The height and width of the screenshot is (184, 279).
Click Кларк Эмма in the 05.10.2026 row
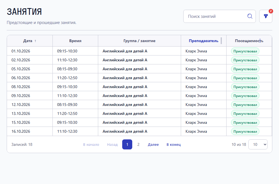[196, 69]
